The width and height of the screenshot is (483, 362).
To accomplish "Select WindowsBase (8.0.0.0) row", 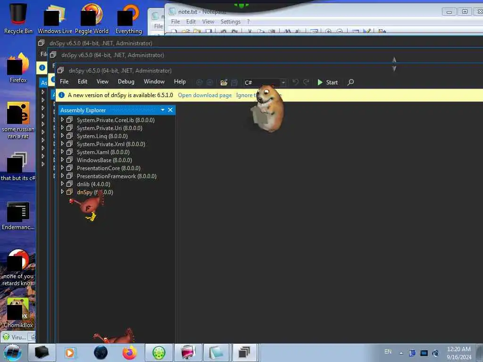I will pos(104,160).
